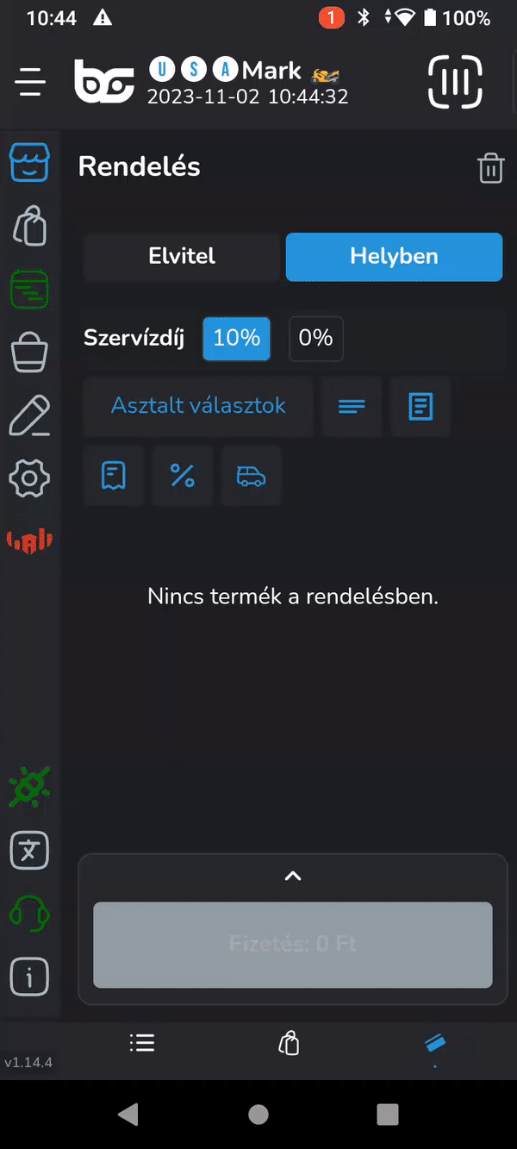Open the hamburger menu
The image size is (517, 1149).
tap(30, 82)
